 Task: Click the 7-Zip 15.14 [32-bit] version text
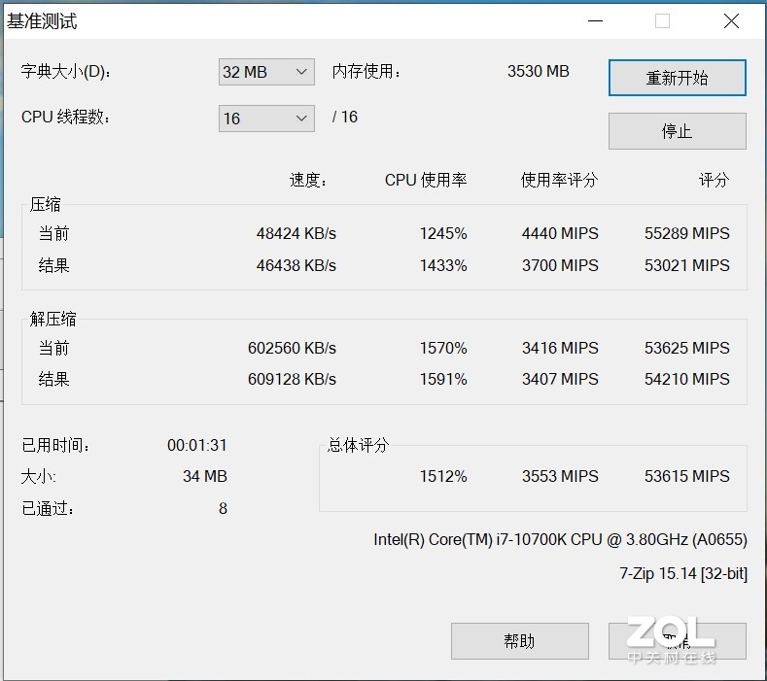pyautogui.click(x=683, y=573)
